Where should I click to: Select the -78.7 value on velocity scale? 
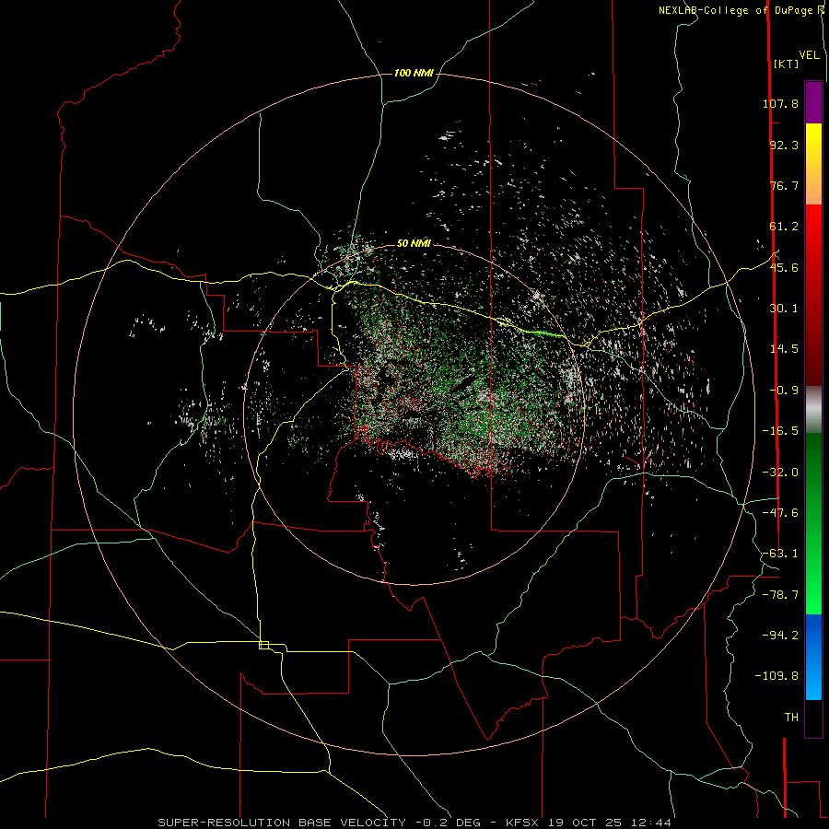pos(780,595)
